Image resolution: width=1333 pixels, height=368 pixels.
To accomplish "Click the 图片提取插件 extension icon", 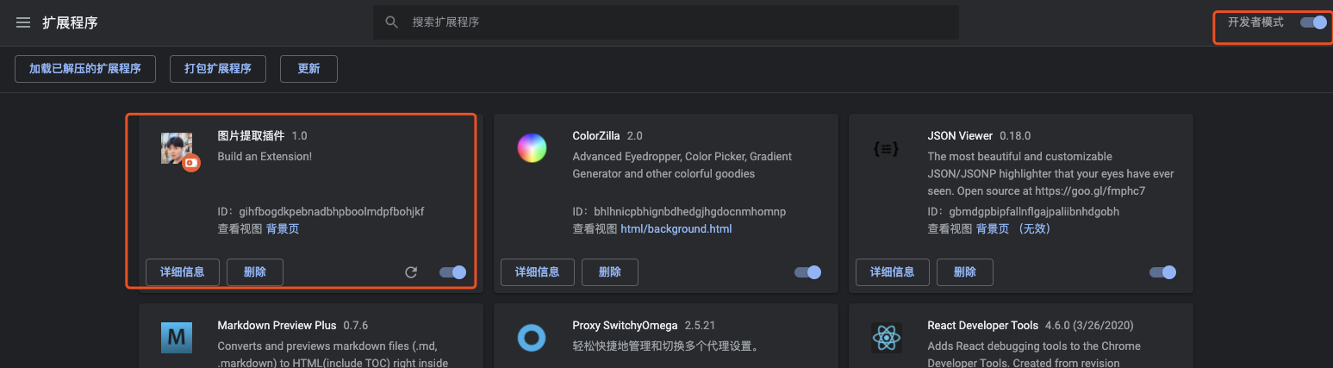I will pyautogui.click(x=178, y=150).
